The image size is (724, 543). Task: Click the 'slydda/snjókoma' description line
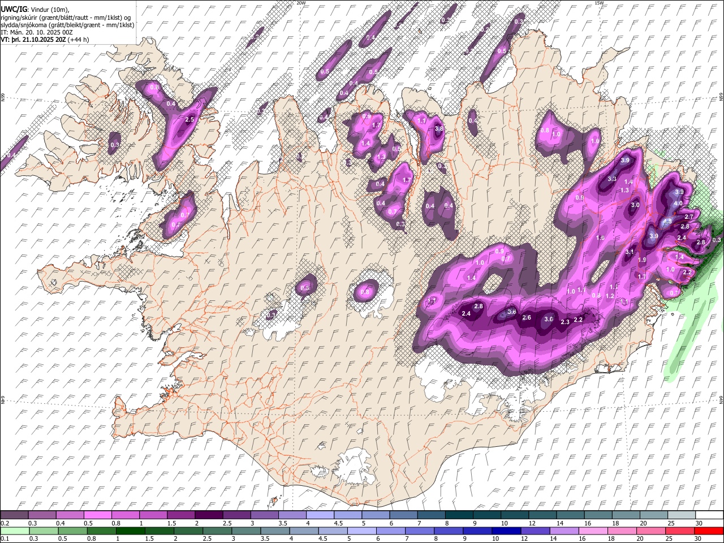[x=68, y=25]
